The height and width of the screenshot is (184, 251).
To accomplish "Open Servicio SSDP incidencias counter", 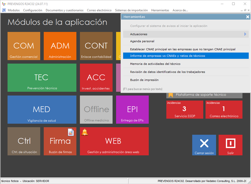I will coord(185,110).
